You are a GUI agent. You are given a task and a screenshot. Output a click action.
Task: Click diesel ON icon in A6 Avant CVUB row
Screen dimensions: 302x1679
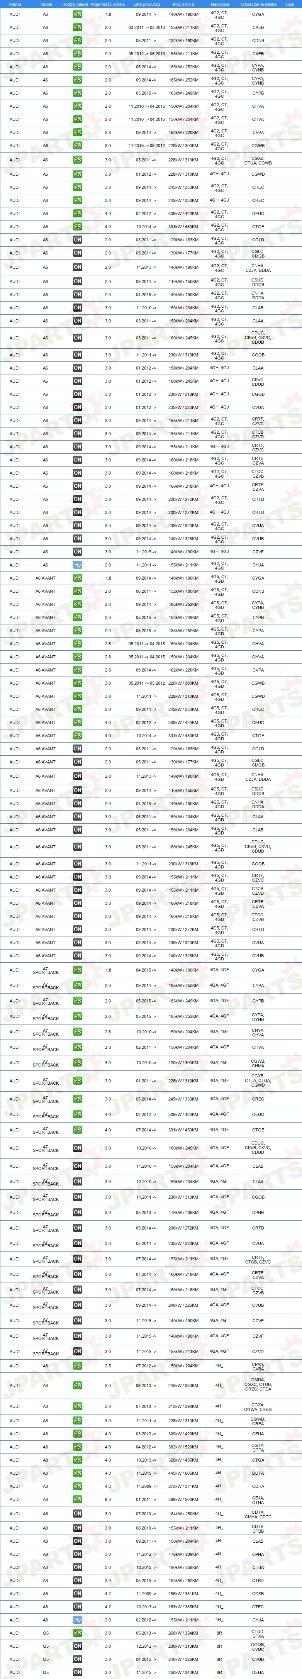tap(78, 955)
